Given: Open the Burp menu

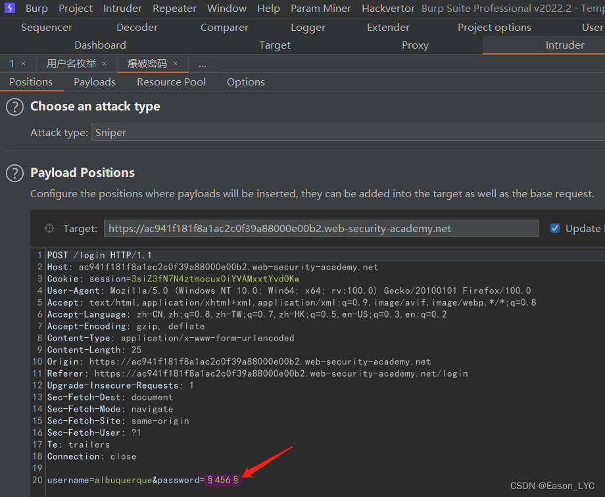Looking at the screenshot, I should click(x=37, y=8).
